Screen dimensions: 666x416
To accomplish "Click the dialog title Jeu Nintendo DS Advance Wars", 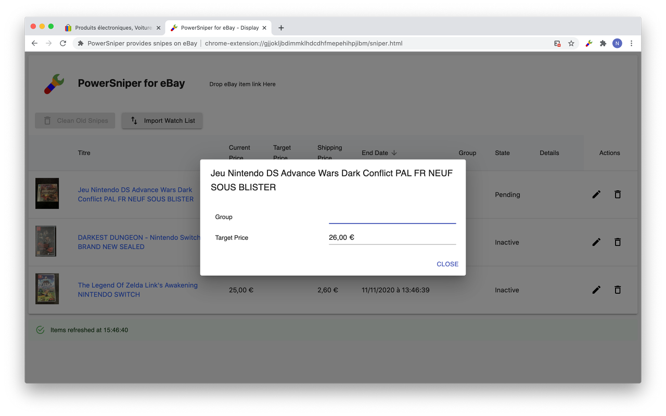I will point(331,180).
